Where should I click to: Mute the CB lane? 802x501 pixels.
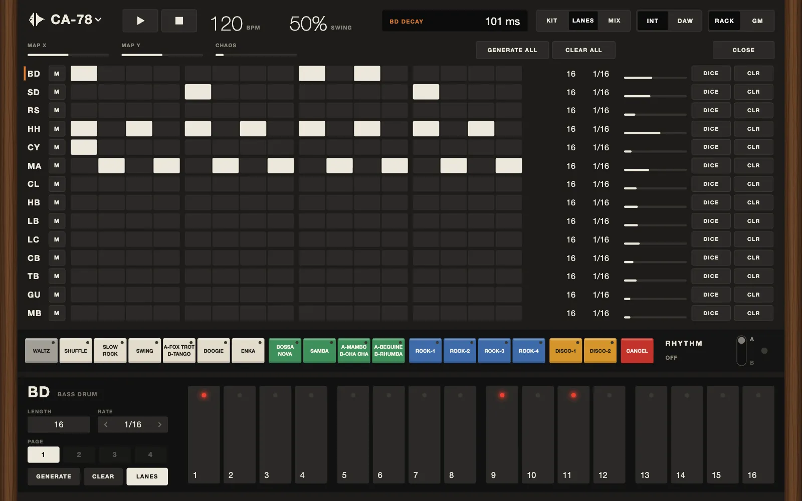click(x=57, y=258)
